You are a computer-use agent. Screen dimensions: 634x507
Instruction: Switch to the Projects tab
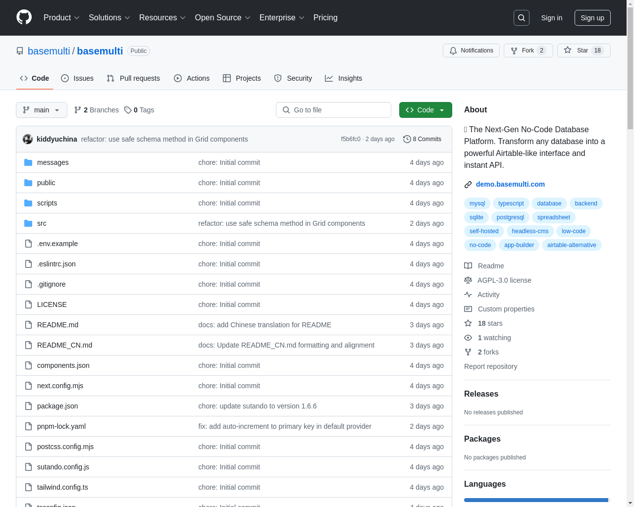pyautogui.click(x=242, y=78)
